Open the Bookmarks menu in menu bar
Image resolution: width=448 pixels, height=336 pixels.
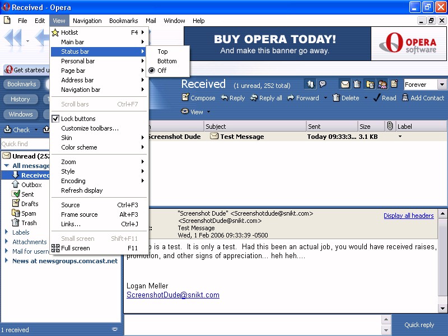click(x=123, y=21)
